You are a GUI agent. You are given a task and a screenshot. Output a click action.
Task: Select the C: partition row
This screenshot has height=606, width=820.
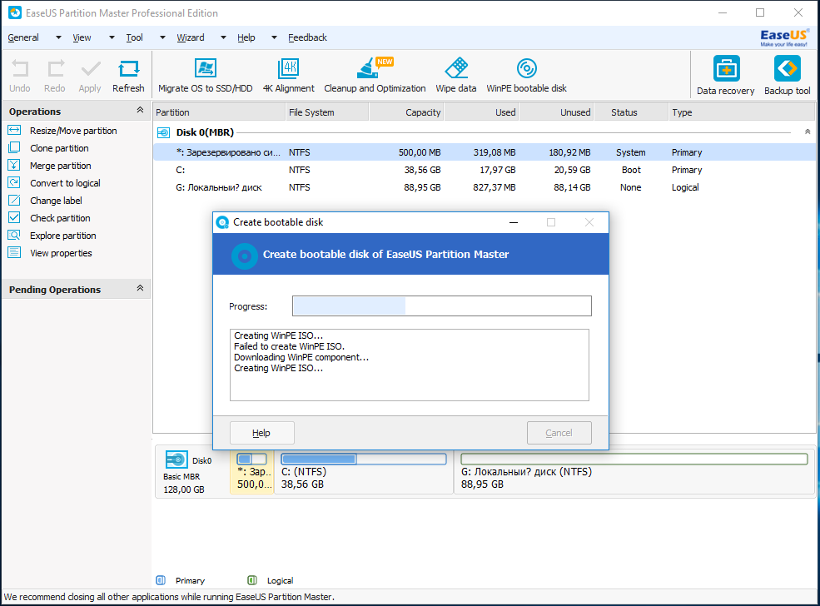click(484, 170)
